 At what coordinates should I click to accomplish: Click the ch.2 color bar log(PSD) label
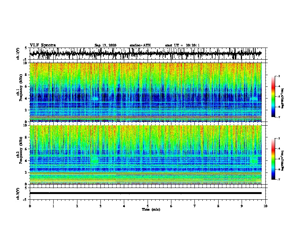click(282, 160)
